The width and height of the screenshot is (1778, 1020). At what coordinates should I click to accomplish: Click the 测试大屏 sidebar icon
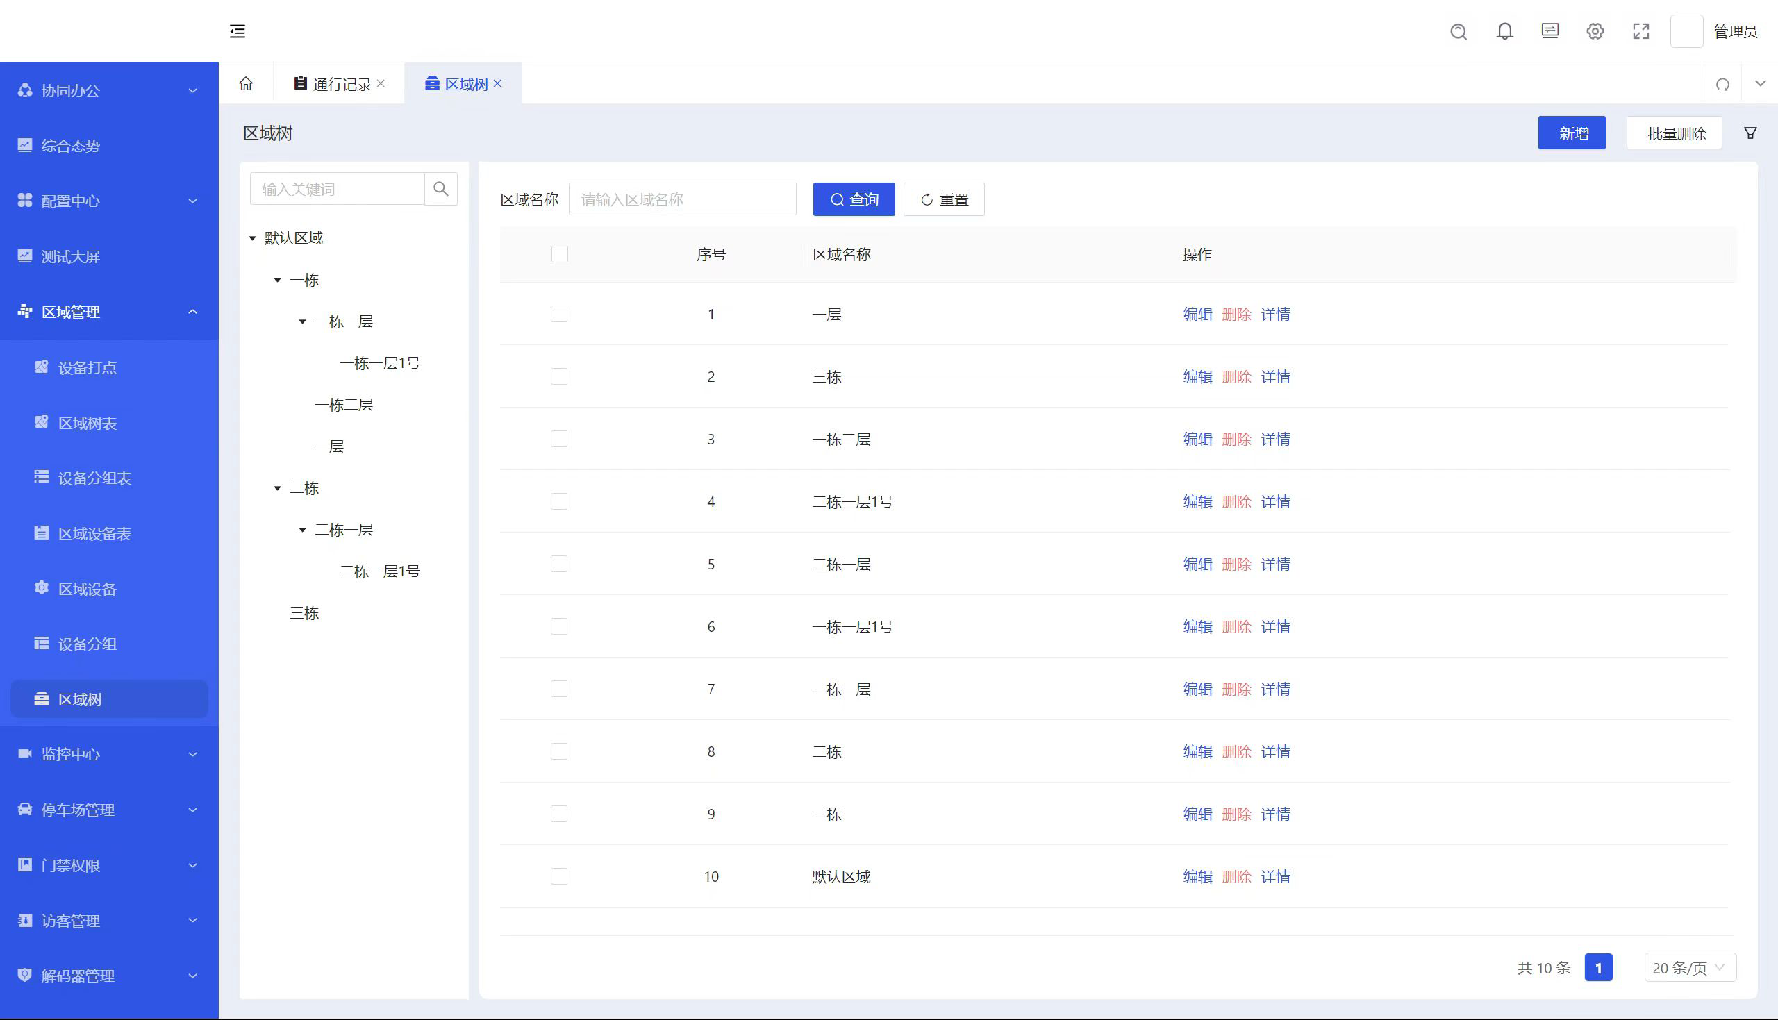click(x=24, y=256)
